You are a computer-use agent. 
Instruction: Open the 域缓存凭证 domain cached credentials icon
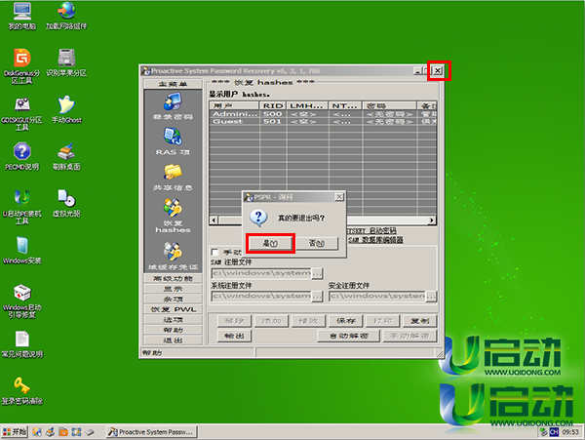tap(173, 256)
